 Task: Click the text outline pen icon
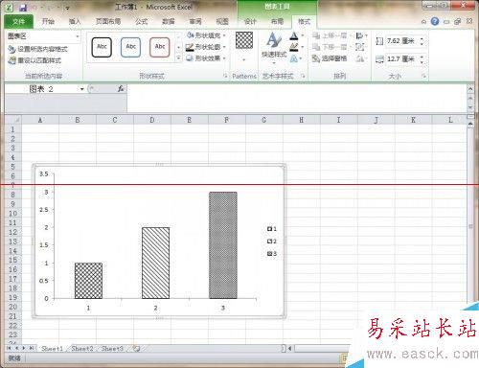tap(294, 47)
